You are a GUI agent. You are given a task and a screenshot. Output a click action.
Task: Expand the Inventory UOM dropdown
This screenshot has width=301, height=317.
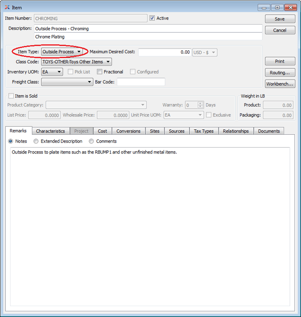click(x=52, y=72)
